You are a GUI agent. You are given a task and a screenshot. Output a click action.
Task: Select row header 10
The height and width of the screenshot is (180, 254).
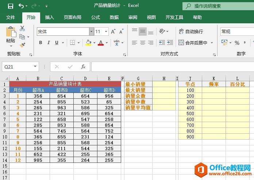click(5, 137)
